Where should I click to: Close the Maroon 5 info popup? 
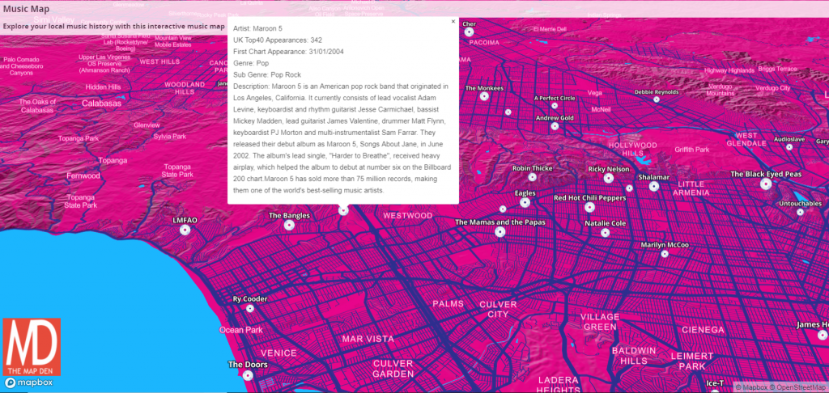453,22
